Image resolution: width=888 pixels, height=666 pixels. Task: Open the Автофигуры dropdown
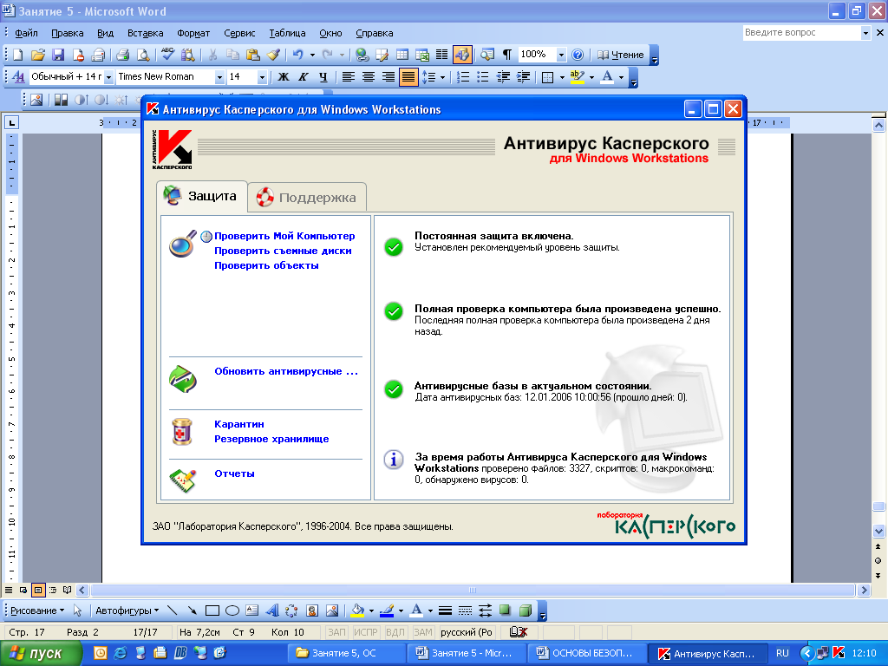[127, 610]
